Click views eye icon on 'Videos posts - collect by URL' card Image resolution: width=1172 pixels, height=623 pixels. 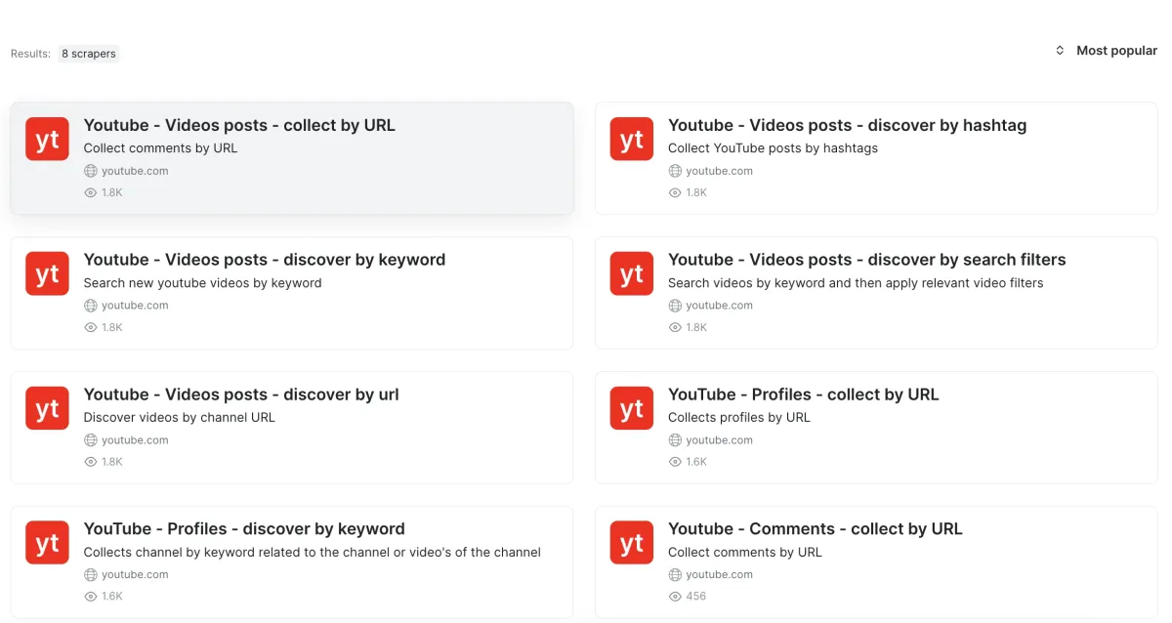click(91, 193)
